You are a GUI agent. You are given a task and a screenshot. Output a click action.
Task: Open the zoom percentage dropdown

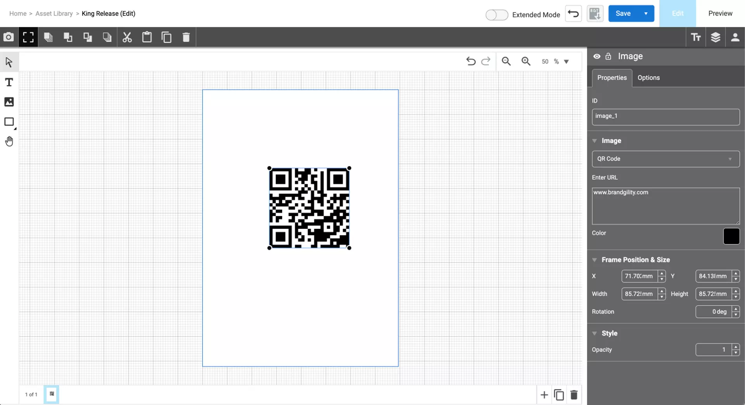click(566, 62)
